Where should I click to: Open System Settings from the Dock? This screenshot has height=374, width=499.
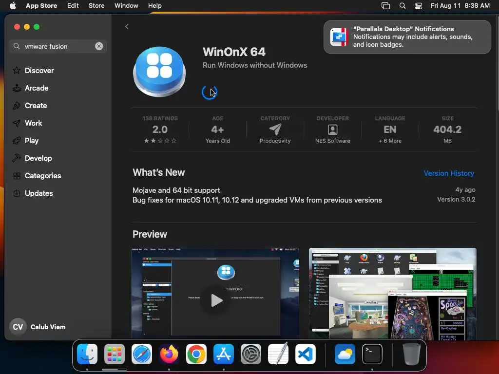point(251,354)
